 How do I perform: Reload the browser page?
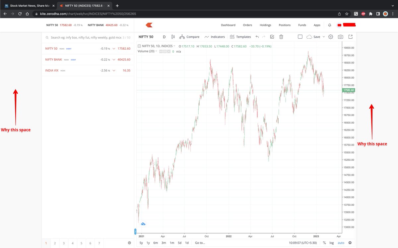[20, 14]
